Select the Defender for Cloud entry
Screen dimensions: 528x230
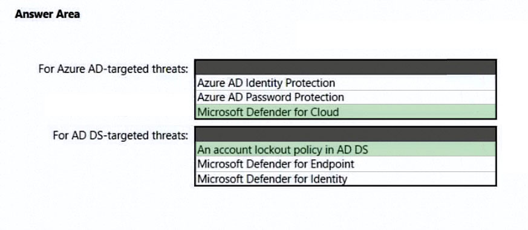(x=345, y=111)
